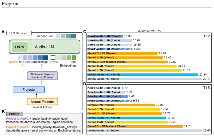The height and width of the screenshot is (136, 214).
Task: Select the Neural Encoder box
Action: (x=42, y=102)
